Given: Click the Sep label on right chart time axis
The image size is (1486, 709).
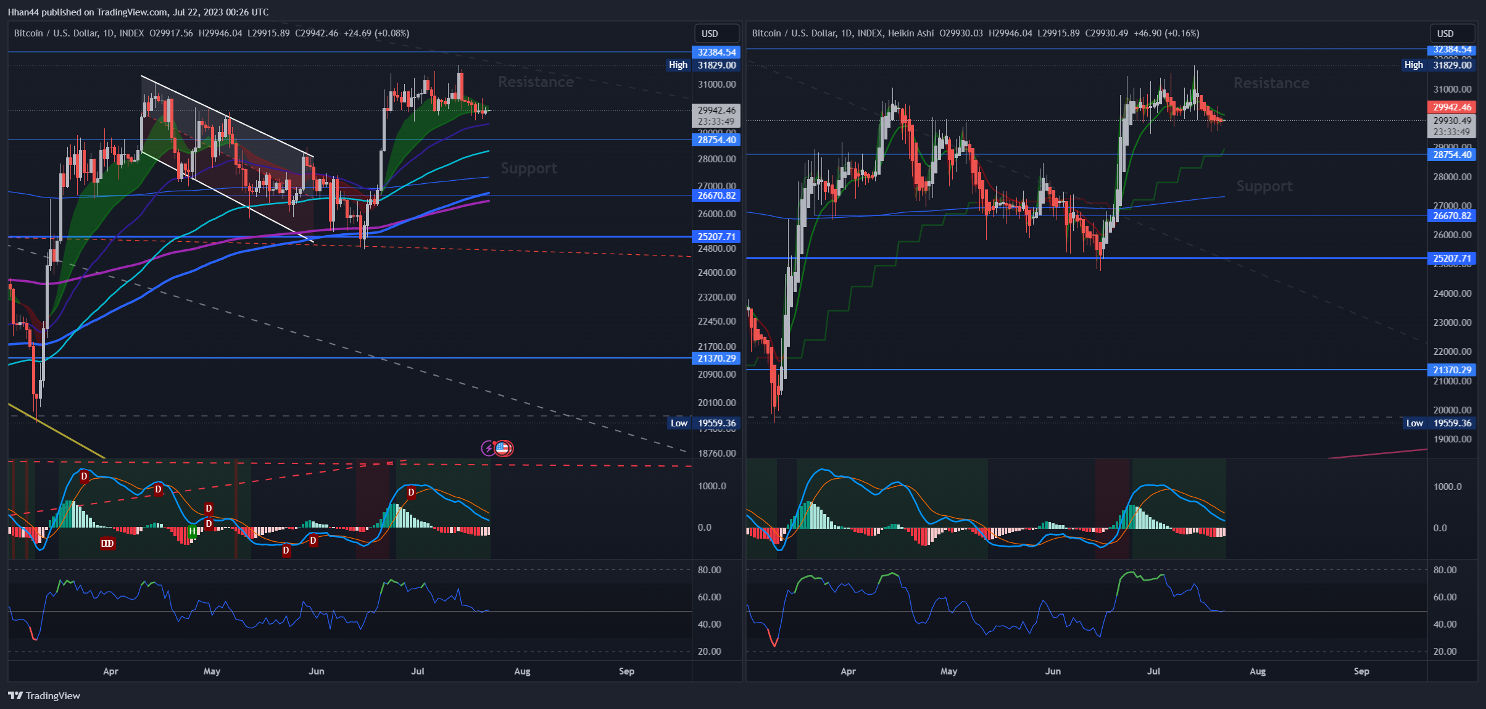Looking at the screenshot, I should pos(1361,671).
